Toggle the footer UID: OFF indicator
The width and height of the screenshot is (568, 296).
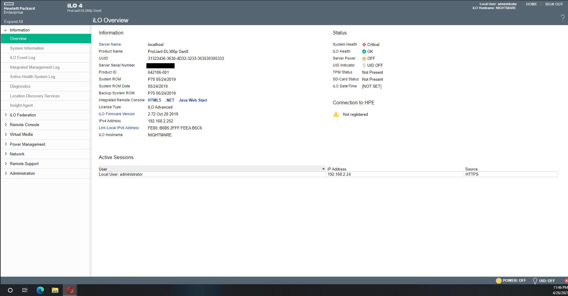544,281
